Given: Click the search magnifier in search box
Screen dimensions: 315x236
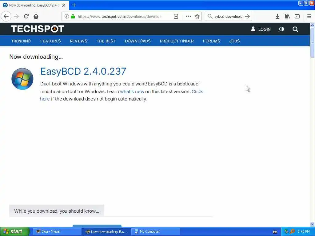Looking at the screenshot, I should pos(210,17).
